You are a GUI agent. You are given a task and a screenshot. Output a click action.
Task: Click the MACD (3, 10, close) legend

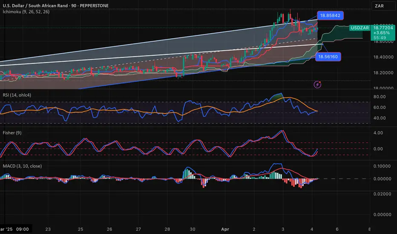(22, 166)
